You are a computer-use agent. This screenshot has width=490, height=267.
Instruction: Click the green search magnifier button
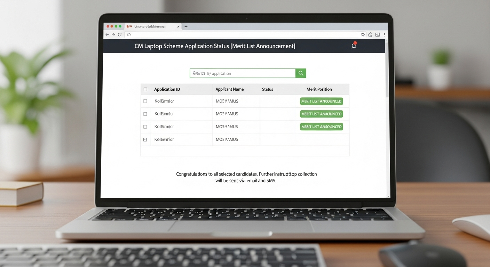click(x=301, y=73)
